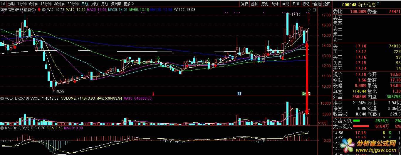Click MA250: 13.63 indicator label

tap(184, 10)
